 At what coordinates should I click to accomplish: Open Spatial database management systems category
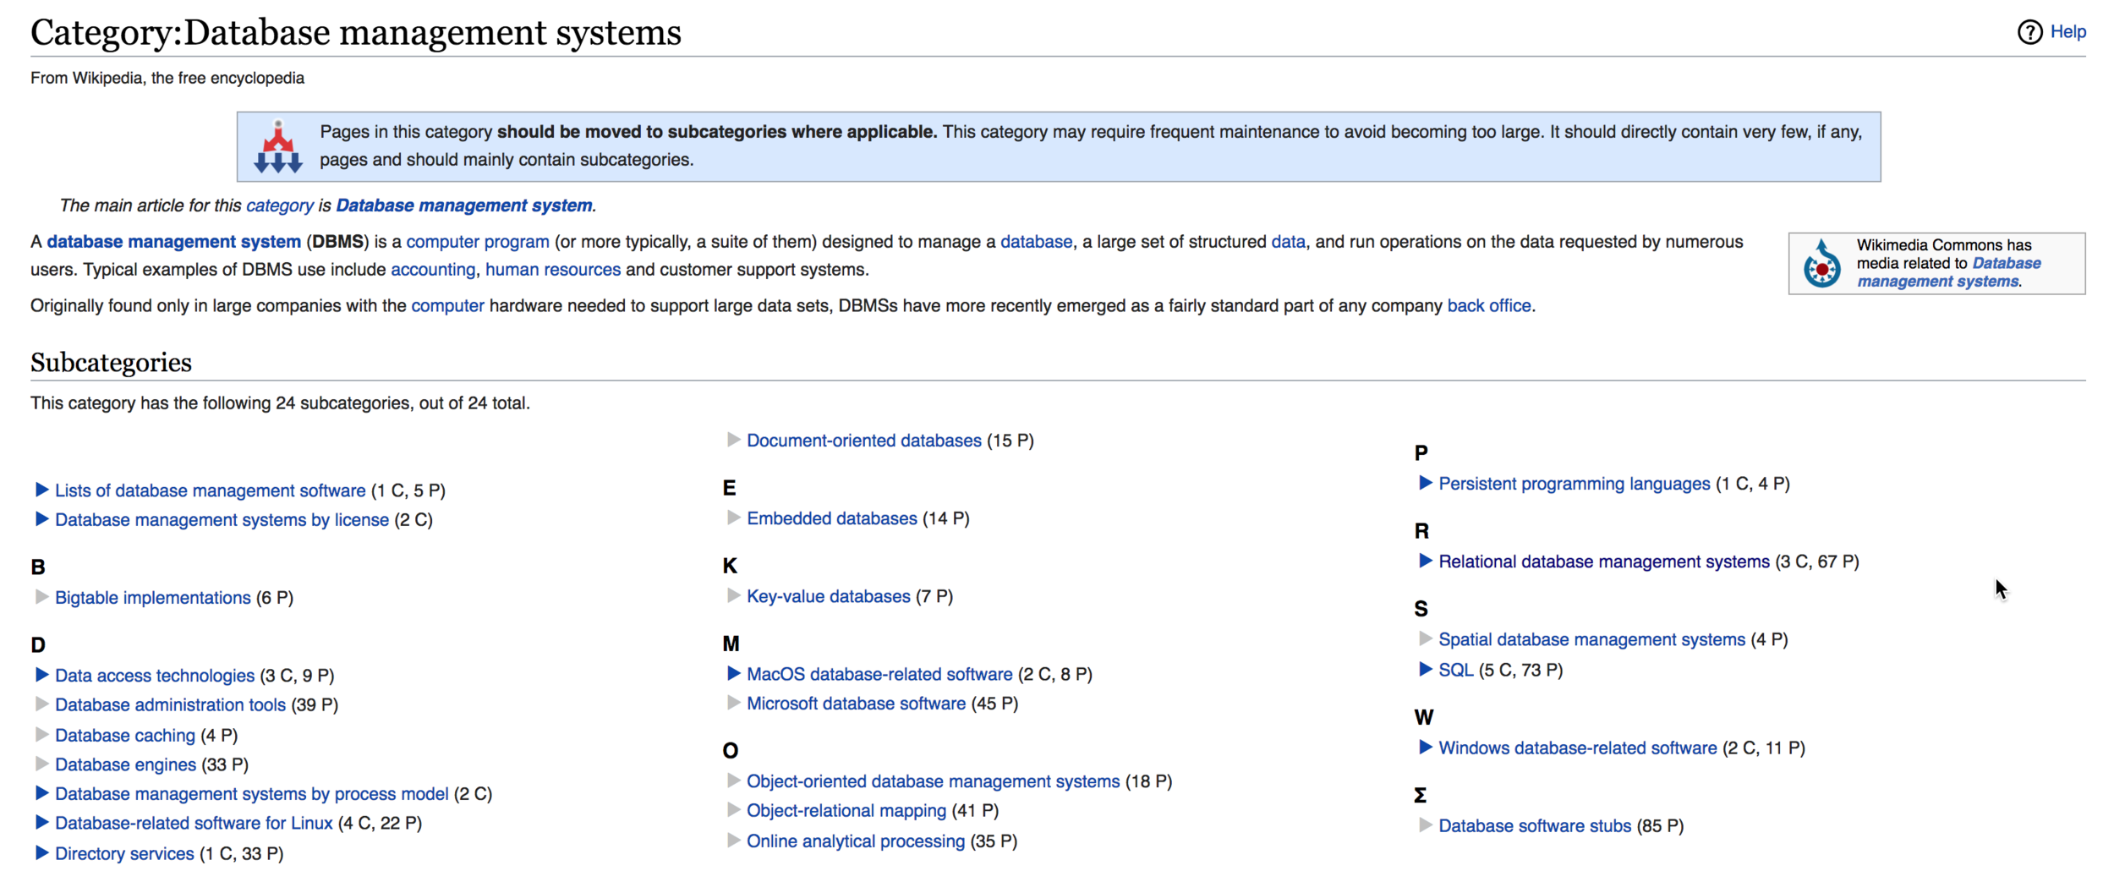click(1591, 639)
